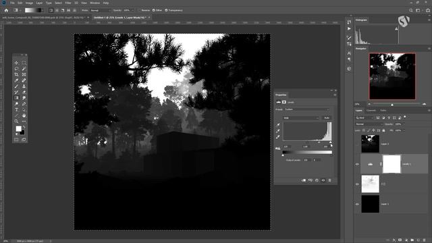Toggle the layer filter on/off switch

coord(405,117)
